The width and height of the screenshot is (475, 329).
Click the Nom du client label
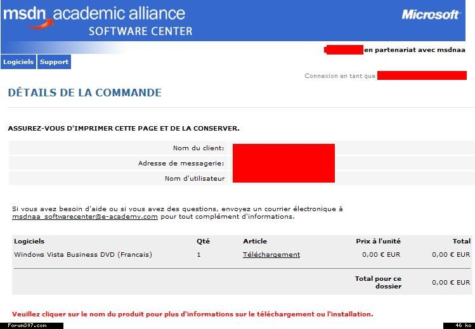[x=198, y=148]
